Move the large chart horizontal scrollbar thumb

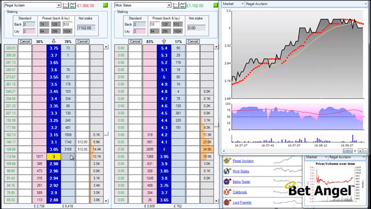point(348,151)
